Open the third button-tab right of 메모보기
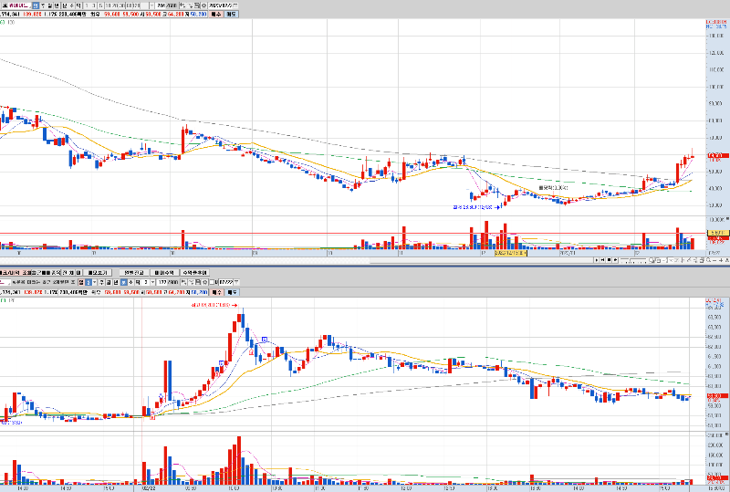The width and height of the screenshot is (730, 492). click(194, 273)
